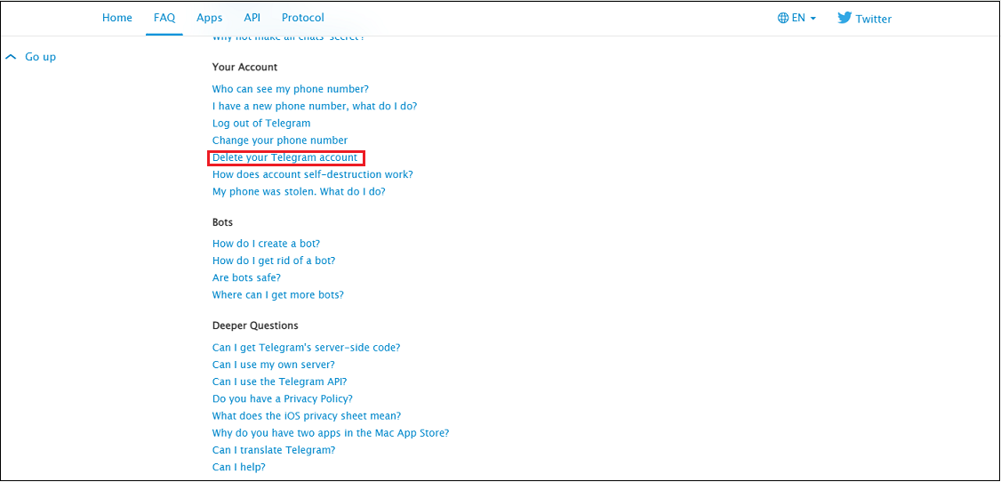Viewport: 1001px width, 482px height.
Task: Click 'Log out of Telegram' link
Action: coord(261,124)
